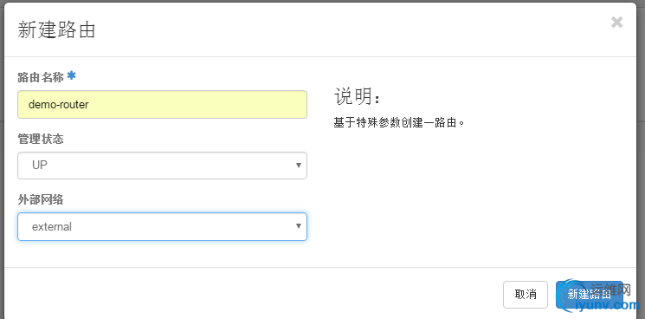The image size is (645, 319).
Task: Close the 新建路由 dialog with the X icon
Action: tap(616, 22)
